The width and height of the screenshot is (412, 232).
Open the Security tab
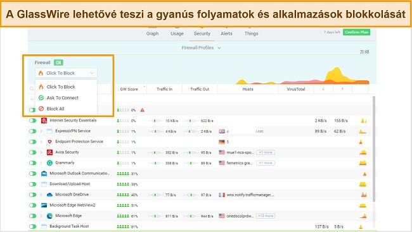(202, 34)
